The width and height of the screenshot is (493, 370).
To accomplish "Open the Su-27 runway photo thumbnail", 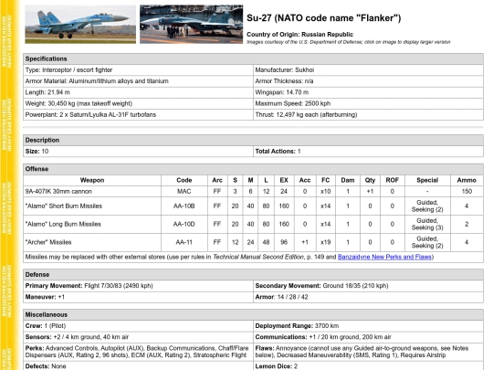I will click(80, 25).
